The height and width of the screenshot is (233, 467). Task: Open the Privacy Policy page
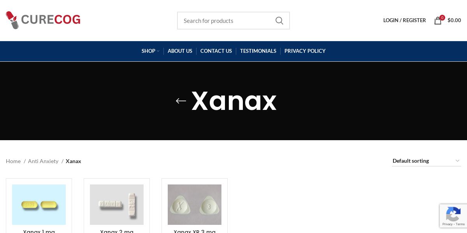(x=305, y=51)
